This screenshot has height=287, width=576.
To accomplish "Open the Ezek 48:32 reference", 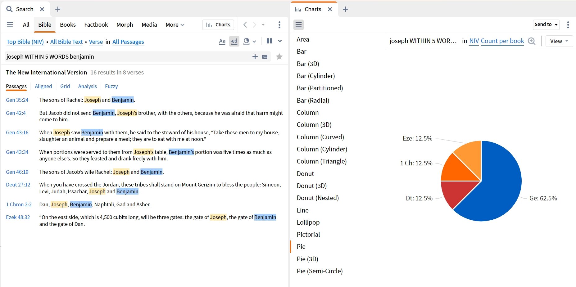I will pyautogui.click(x=18, y=217).
